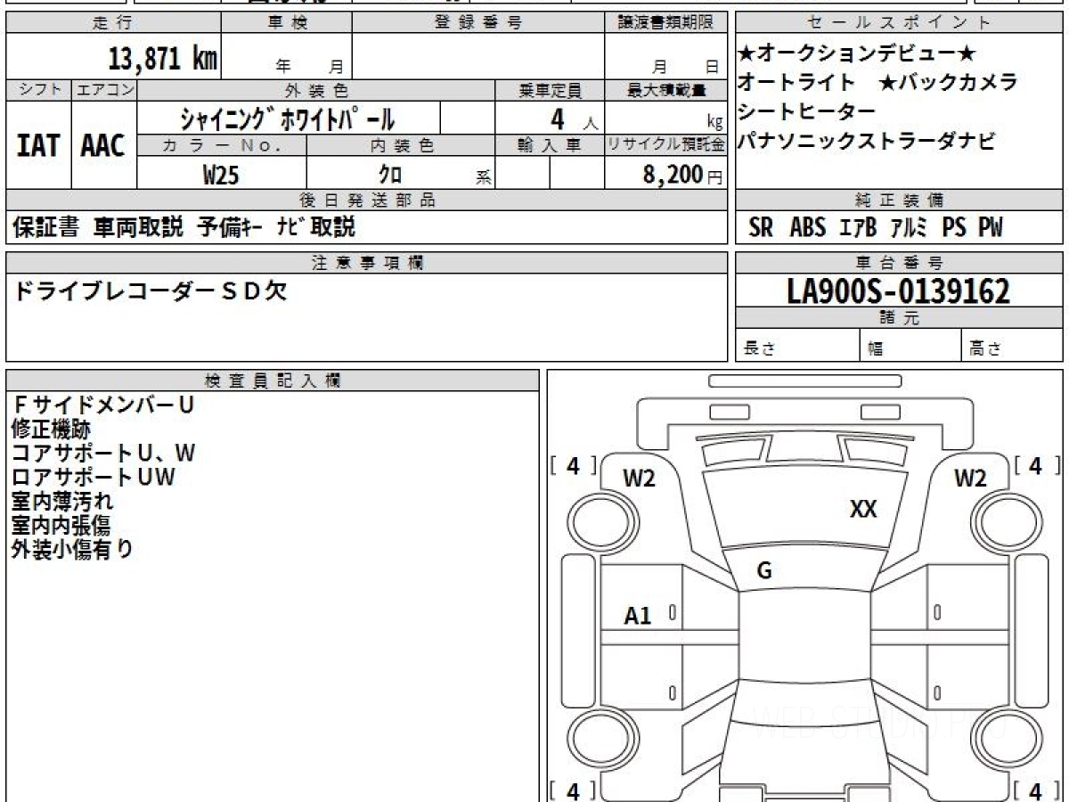Select ナビ取説 in later-shipped parts
This screenshot has height=802, width=1069.
[315, 227]
